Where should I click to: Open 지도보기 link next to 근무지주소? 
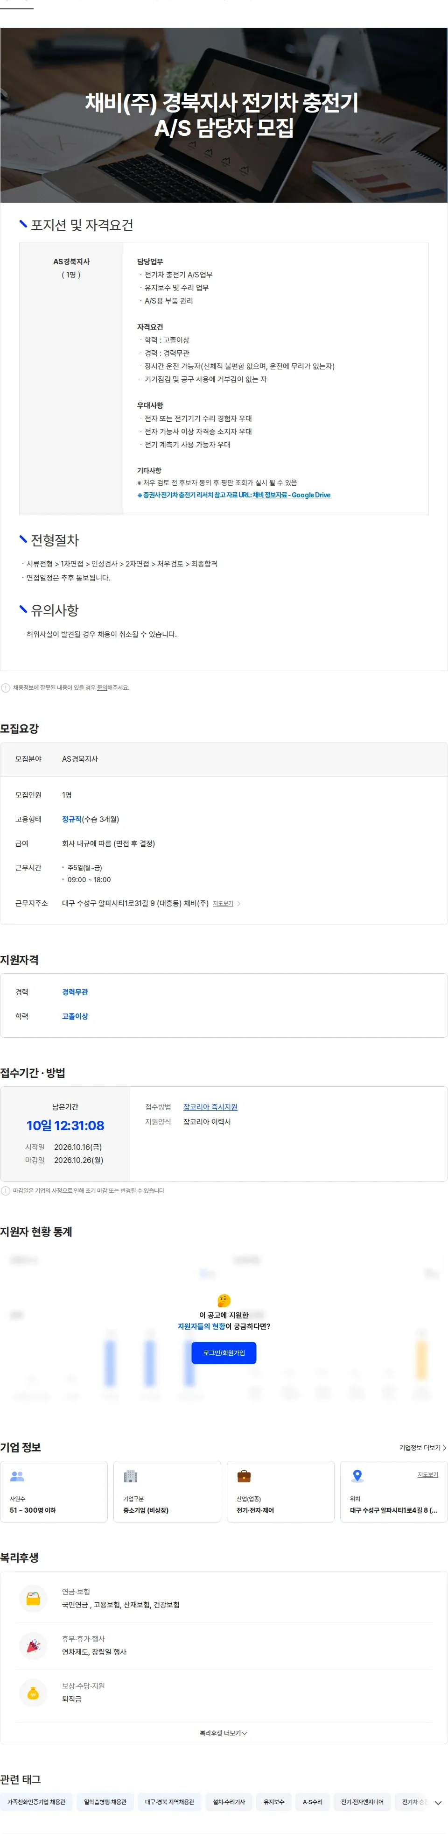pyautogui.click(x=223, y=904)
